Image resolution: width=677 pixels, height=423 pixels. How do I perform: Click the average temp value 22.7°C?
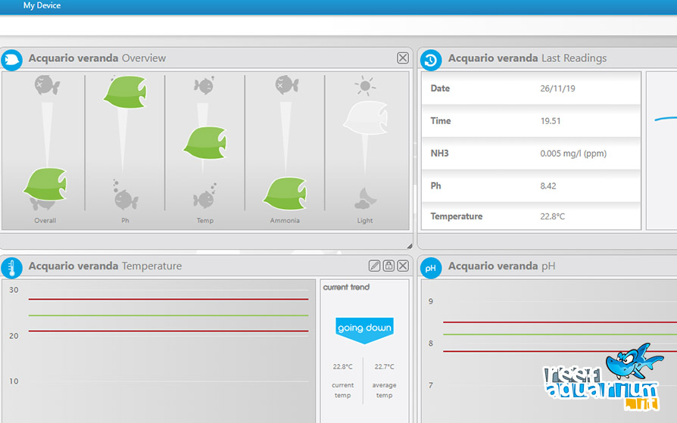click(x=384, y=367)
